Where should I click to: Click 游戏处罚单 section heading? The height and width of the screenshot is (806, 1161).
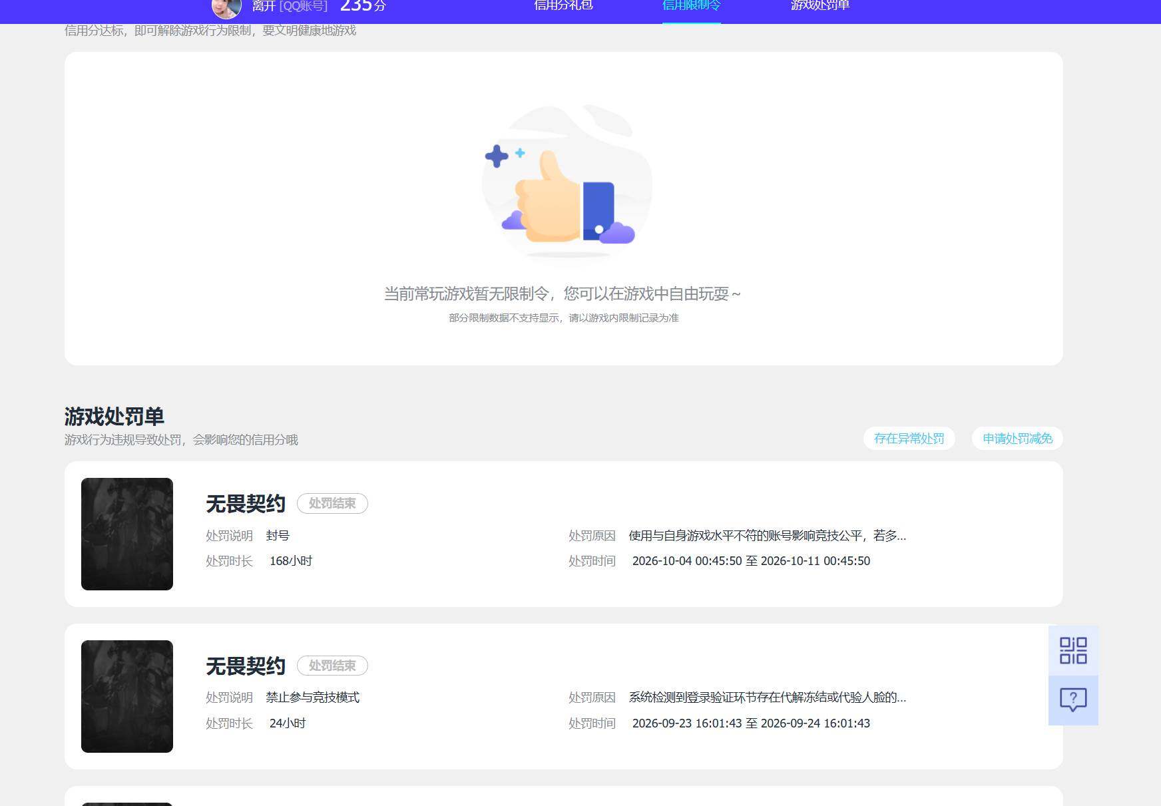[115, 417]
